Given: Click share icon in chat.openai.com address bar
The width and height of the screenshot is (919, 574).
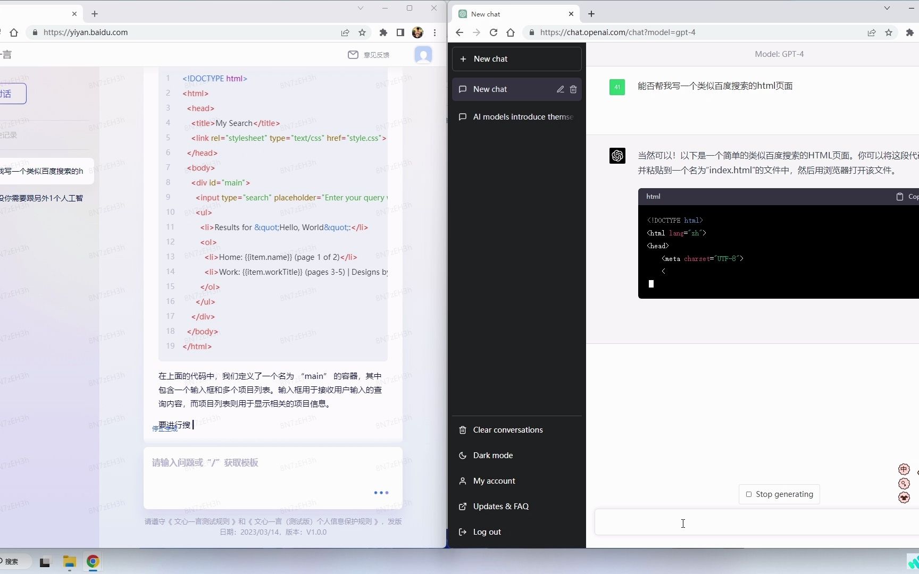Looking at the screenshot, I should 872,32.
